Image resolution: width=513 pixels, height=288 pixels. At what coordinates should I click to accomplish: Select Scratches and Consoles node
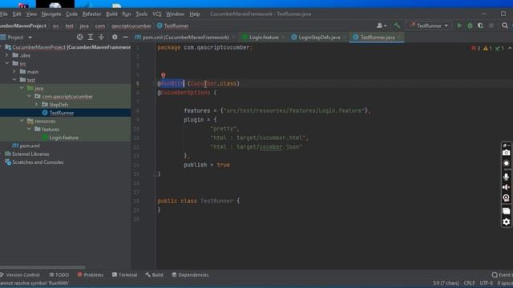[38, 162]
